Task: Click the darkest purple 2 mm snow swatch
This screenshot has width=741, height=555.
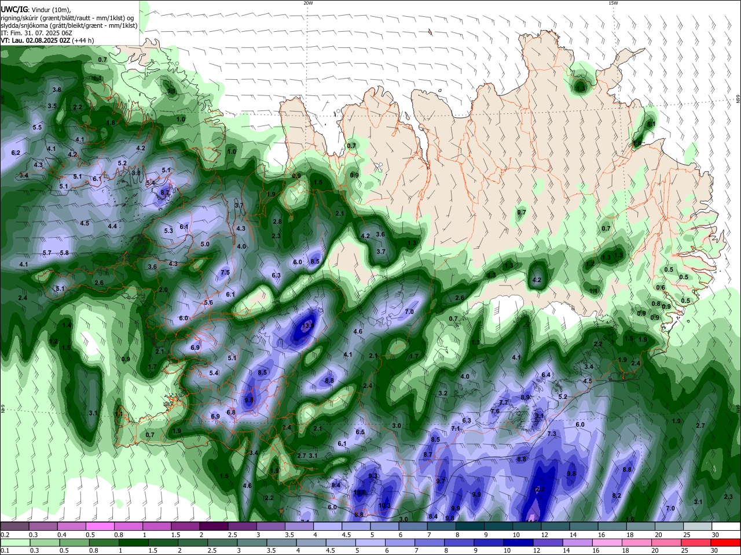Action: click(x=214, y=527)
